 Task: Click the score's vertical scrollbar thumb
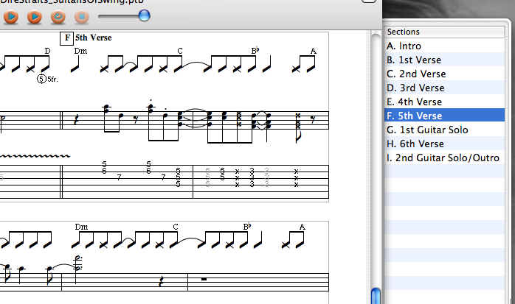click(376, 296)
